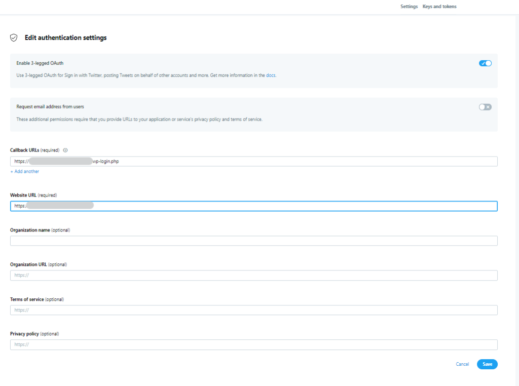Switch to the Settings tab
519x386 pixels.
[409, 7]
